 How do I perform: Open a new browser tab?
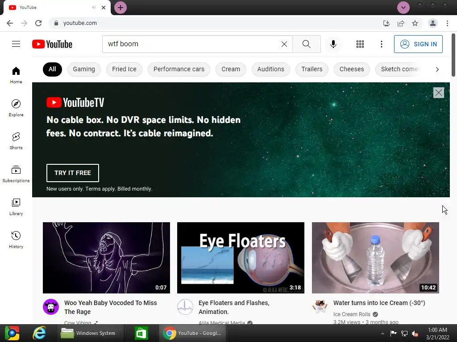(120, 8)
